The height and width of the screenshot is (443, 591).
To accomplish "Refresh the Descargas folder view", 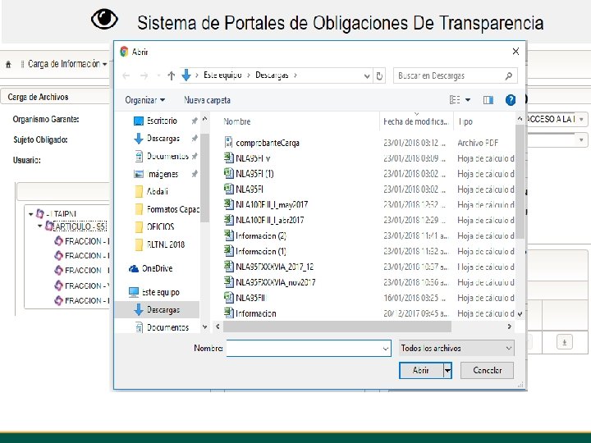I will click(379, 76).
